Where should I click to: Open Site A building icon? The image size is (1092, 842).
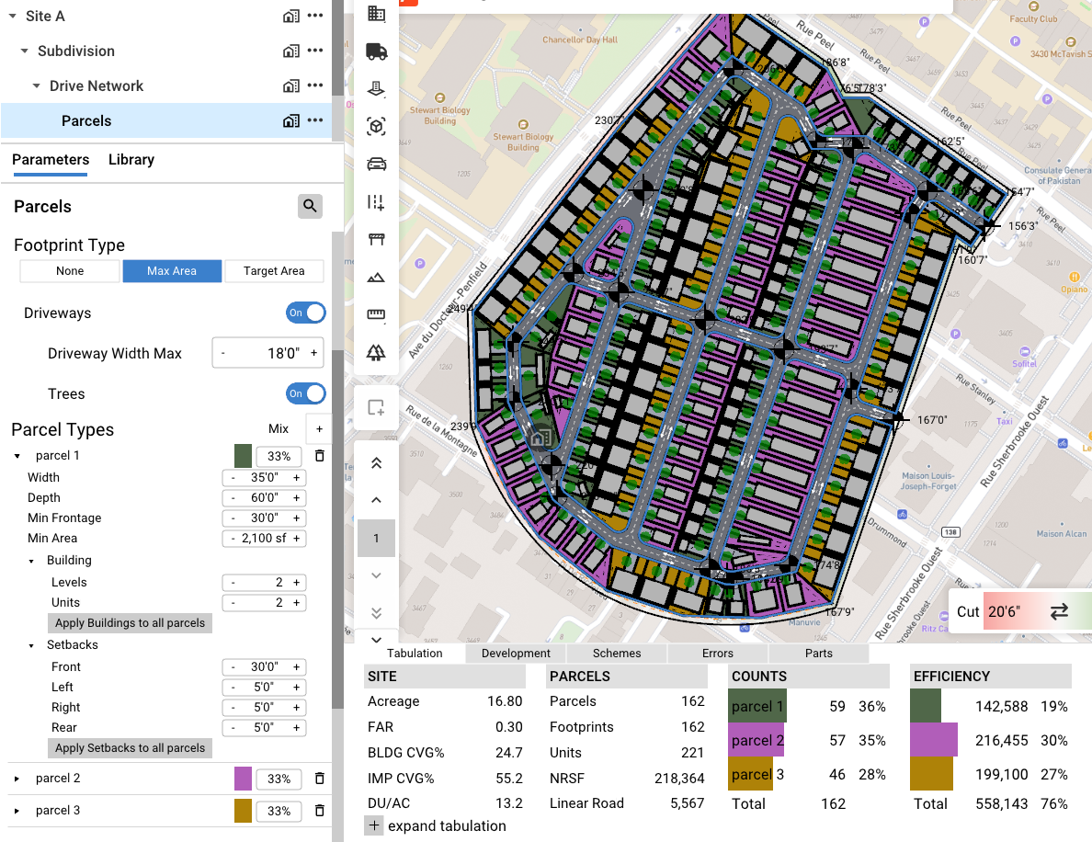point(291,16)
